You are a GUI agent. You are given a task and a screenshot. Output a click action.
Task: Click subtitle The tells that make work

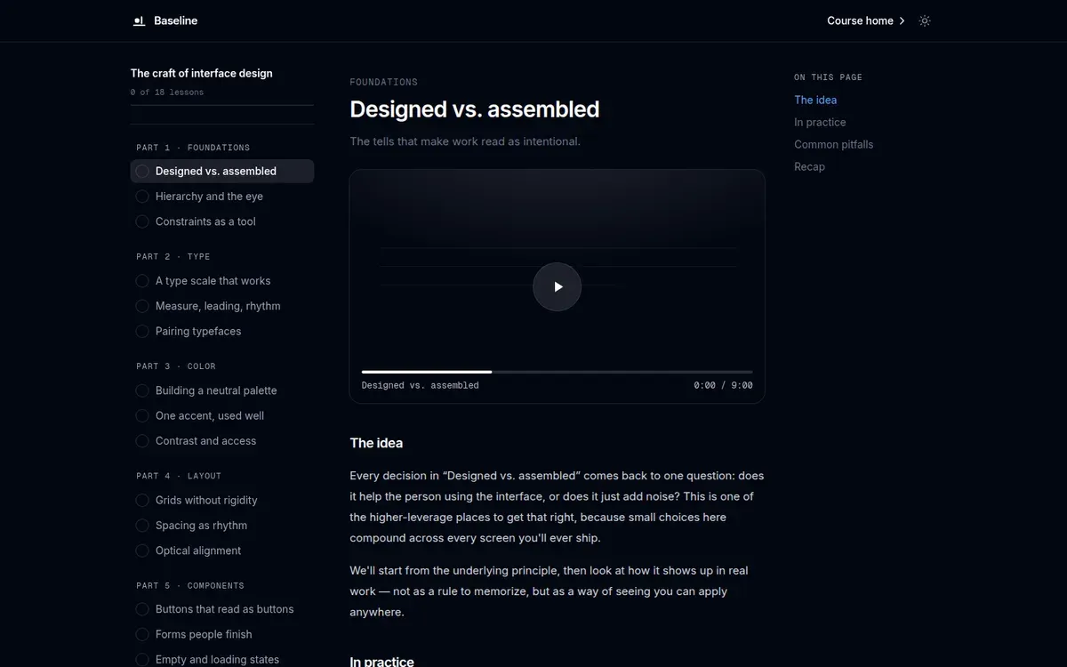click(x=465, y=141)
